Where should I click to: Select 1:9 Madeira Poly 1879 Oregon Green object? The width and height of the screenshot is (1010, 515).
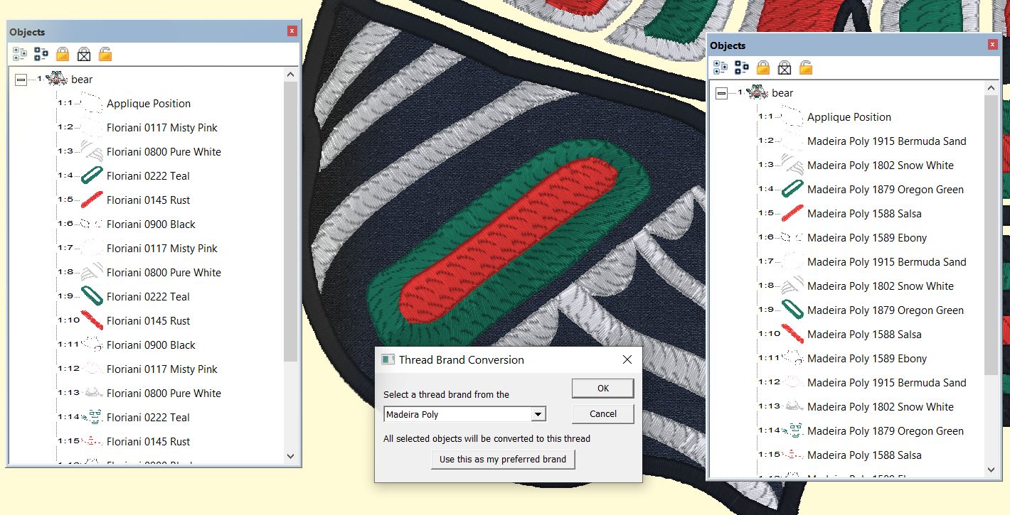pos(885,310)
